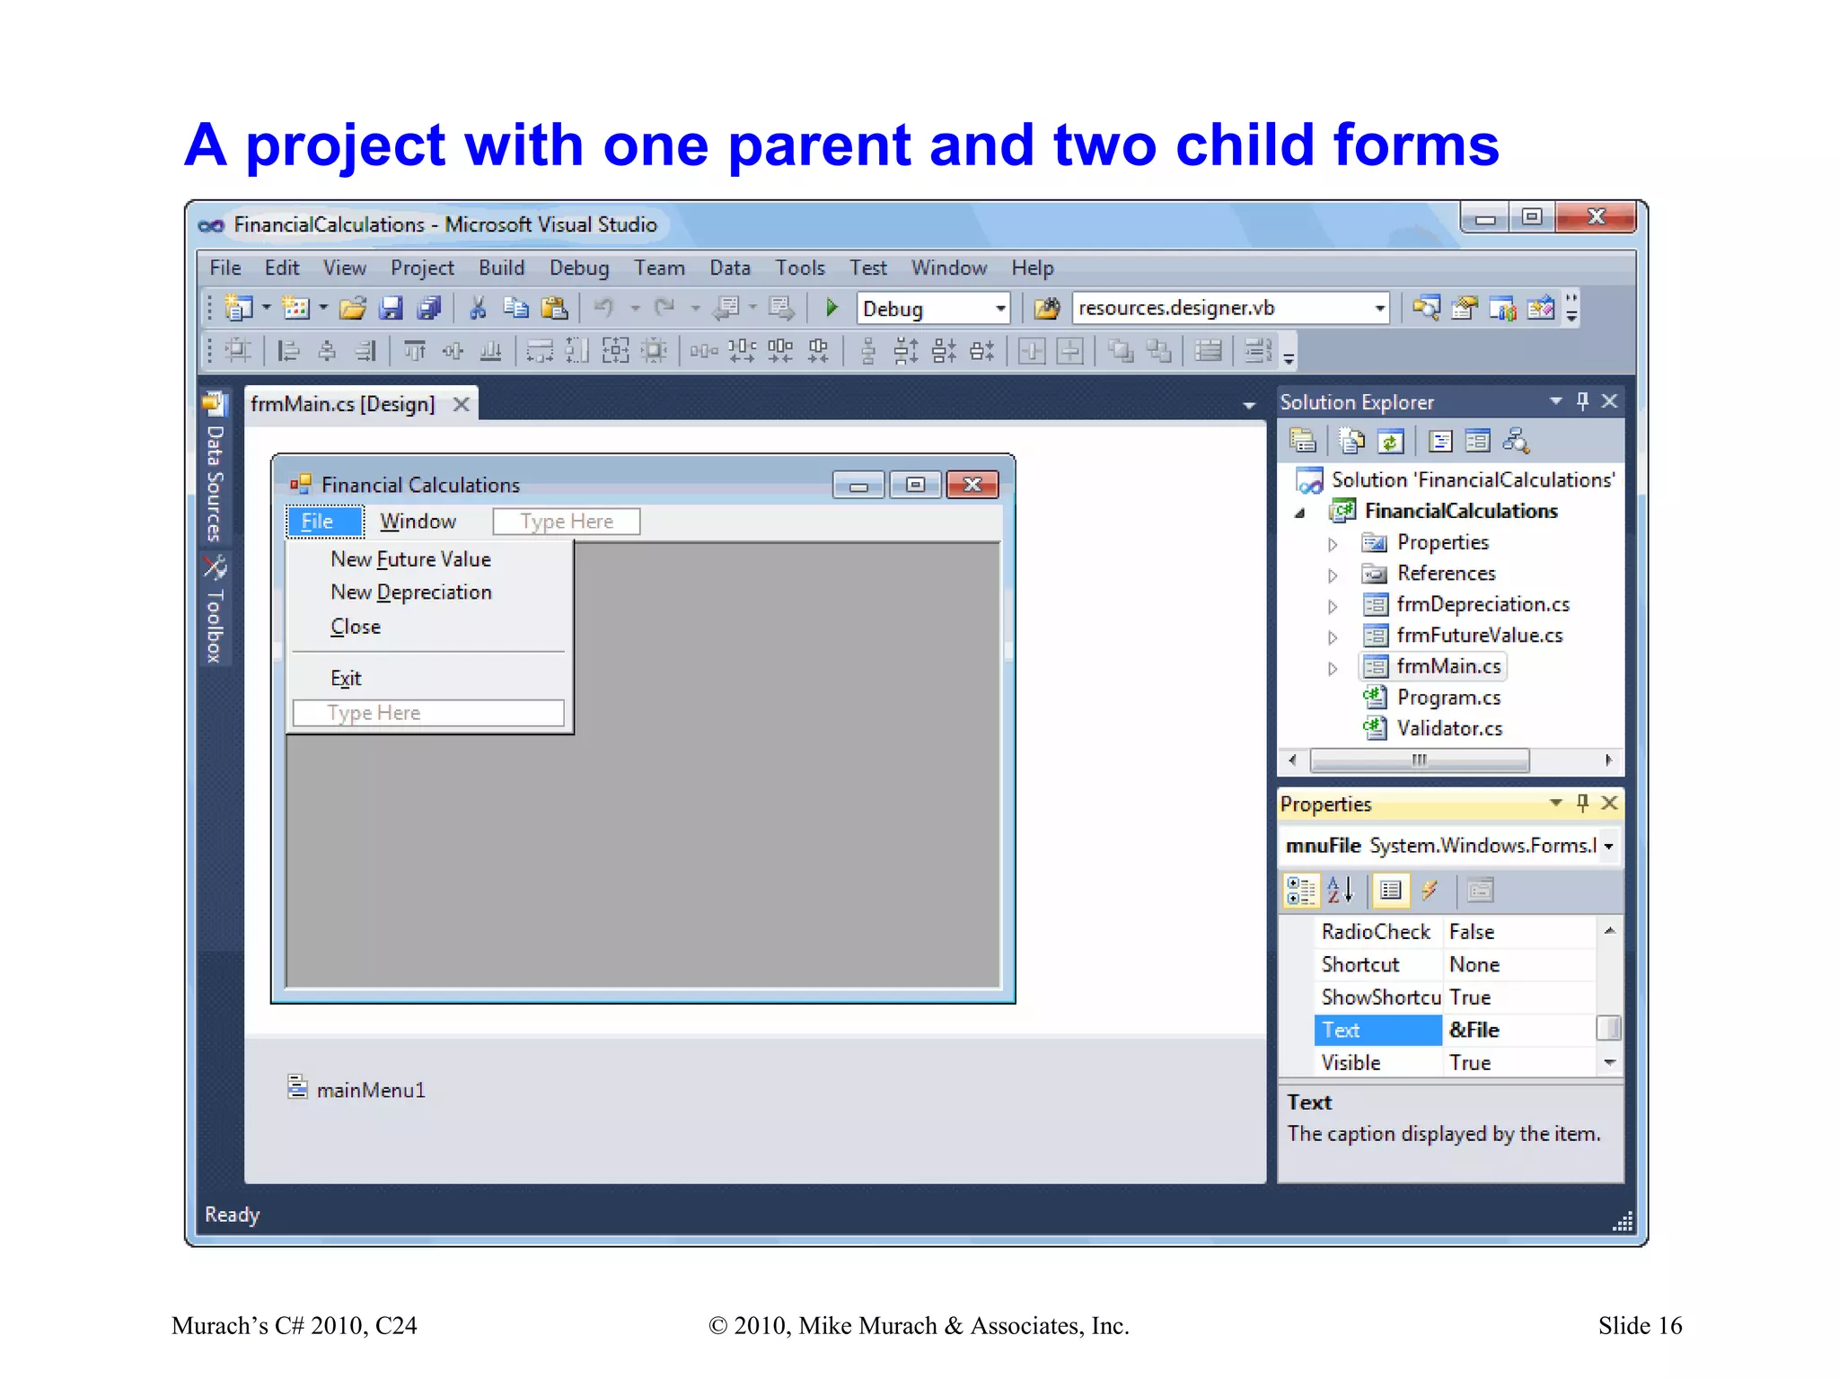1839x1379 pixels.
Task: Select the New Future Value menu item
Action: pos(410,558)
